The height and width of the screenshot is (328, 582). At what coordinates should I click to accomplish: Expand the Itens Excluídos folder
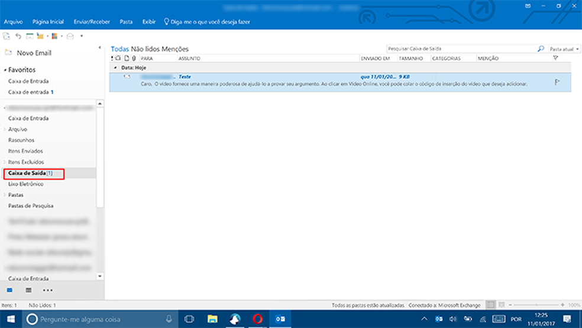coord(5,162)
